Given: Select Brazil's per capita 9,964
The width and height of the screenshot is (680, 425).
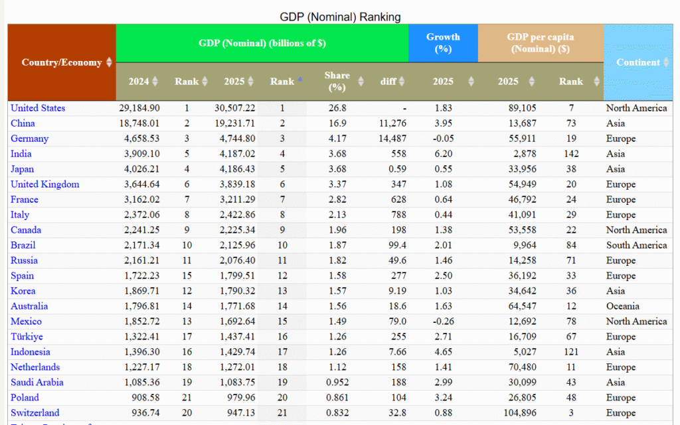Looking at the screenshot, I should tap(525, 245).
